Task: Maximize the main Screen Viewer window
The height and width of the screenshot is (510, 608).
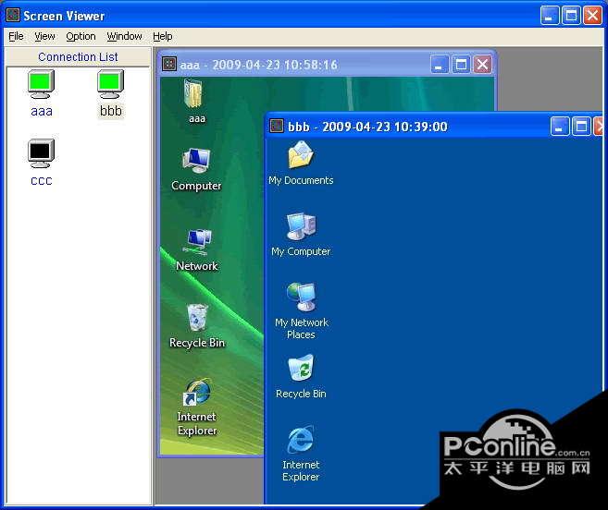Action: 571,16
